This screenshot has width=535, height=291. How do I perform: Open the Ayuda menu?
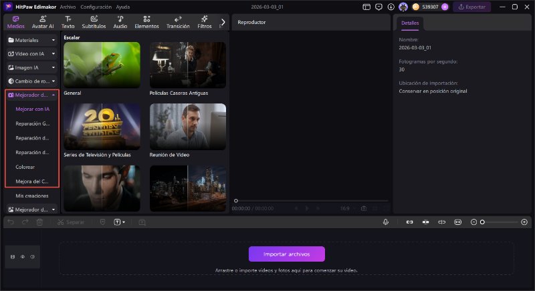pos(123,7)
